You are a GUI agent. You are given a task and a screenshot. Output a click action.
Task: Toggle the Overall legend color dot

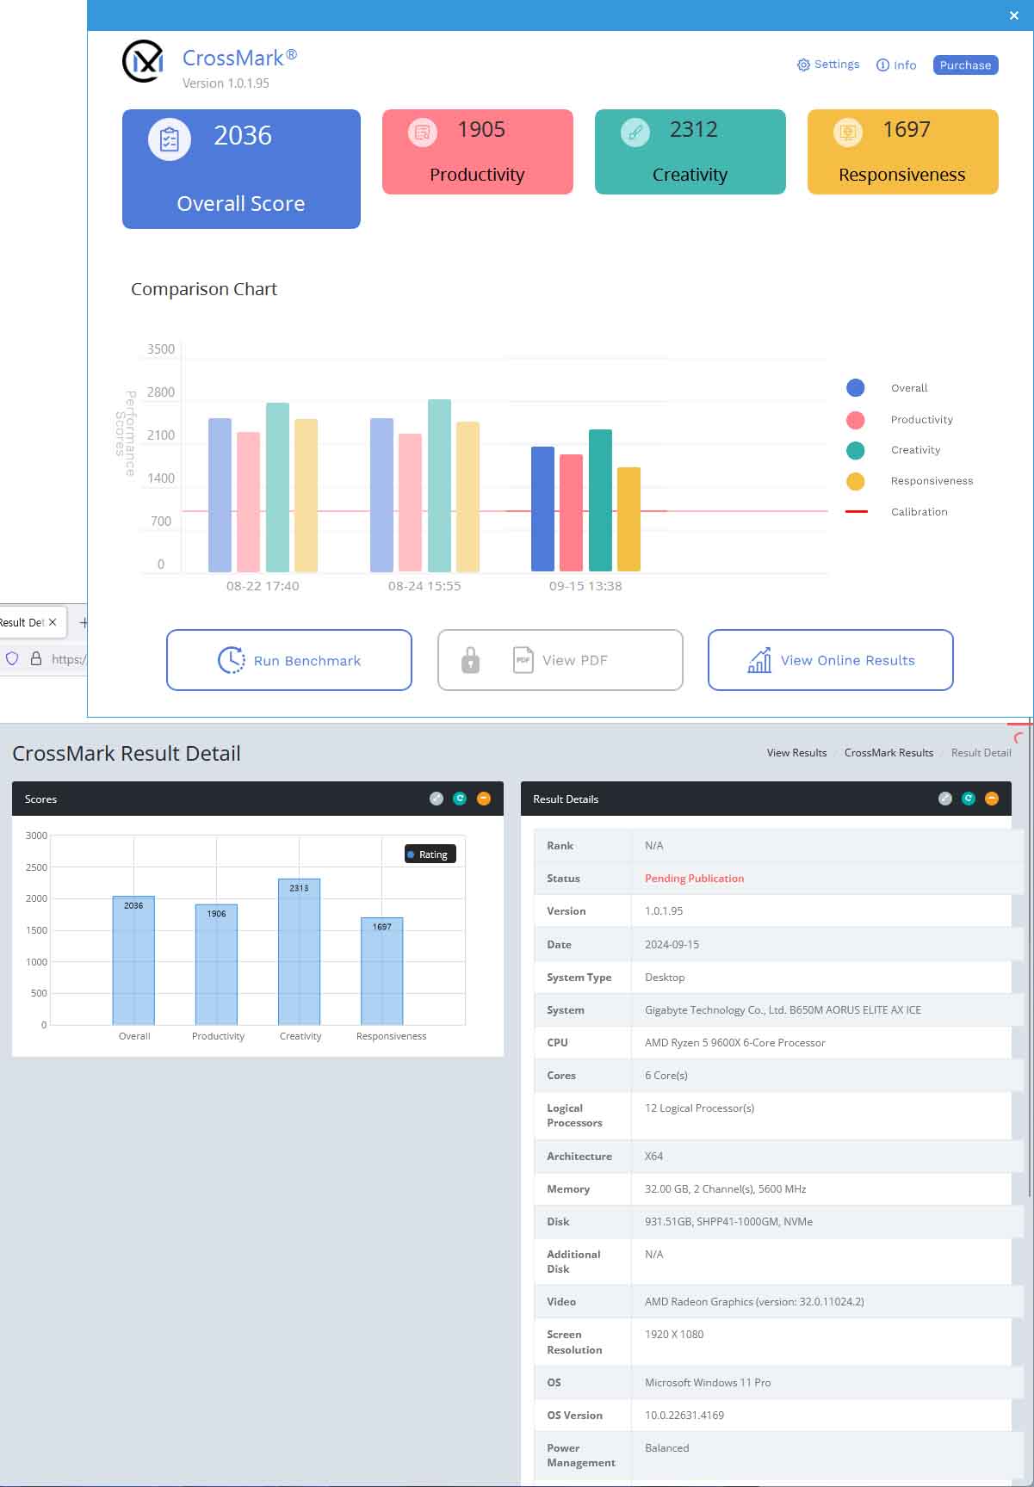856,388
